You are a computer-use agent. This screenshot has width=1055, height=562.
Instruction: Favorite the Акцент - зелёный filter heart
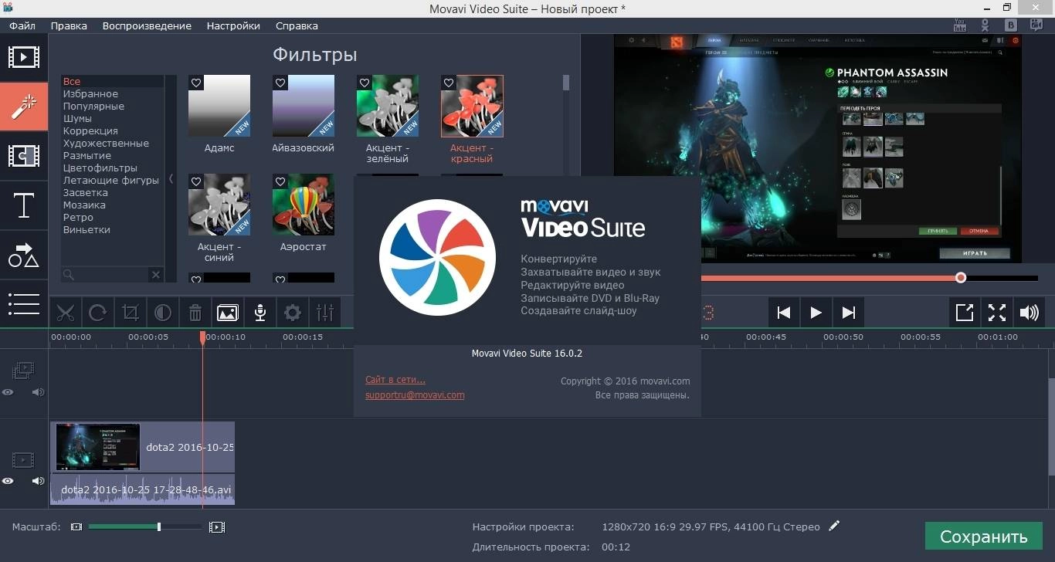(x=365, y=83)
